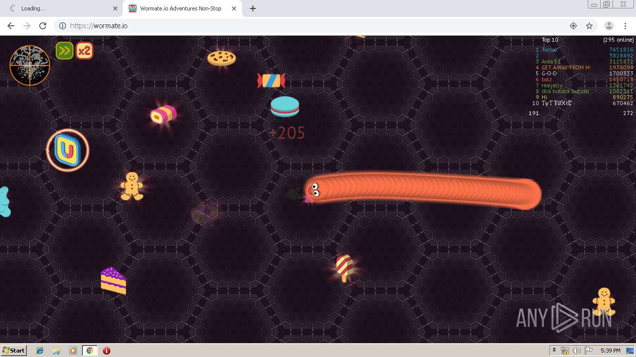The width and height of the screenshot is (636, 357).
Task: Click Area 51 leaderboard entry
Action: [551, 61]
